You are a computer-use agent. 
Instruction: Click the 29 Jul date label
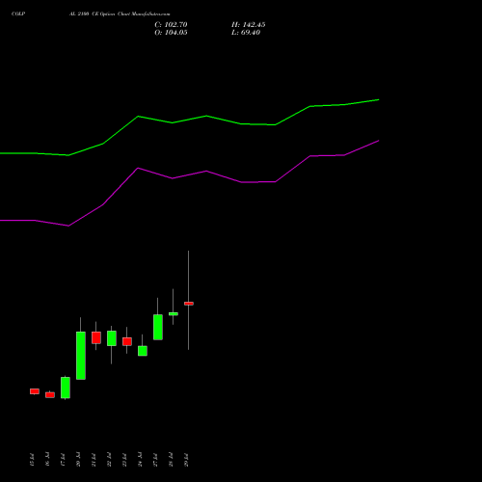pos(186,460)
